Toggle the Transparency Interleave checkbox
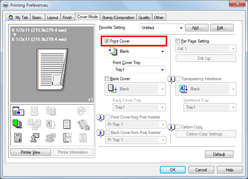 (x=178, y=79)
